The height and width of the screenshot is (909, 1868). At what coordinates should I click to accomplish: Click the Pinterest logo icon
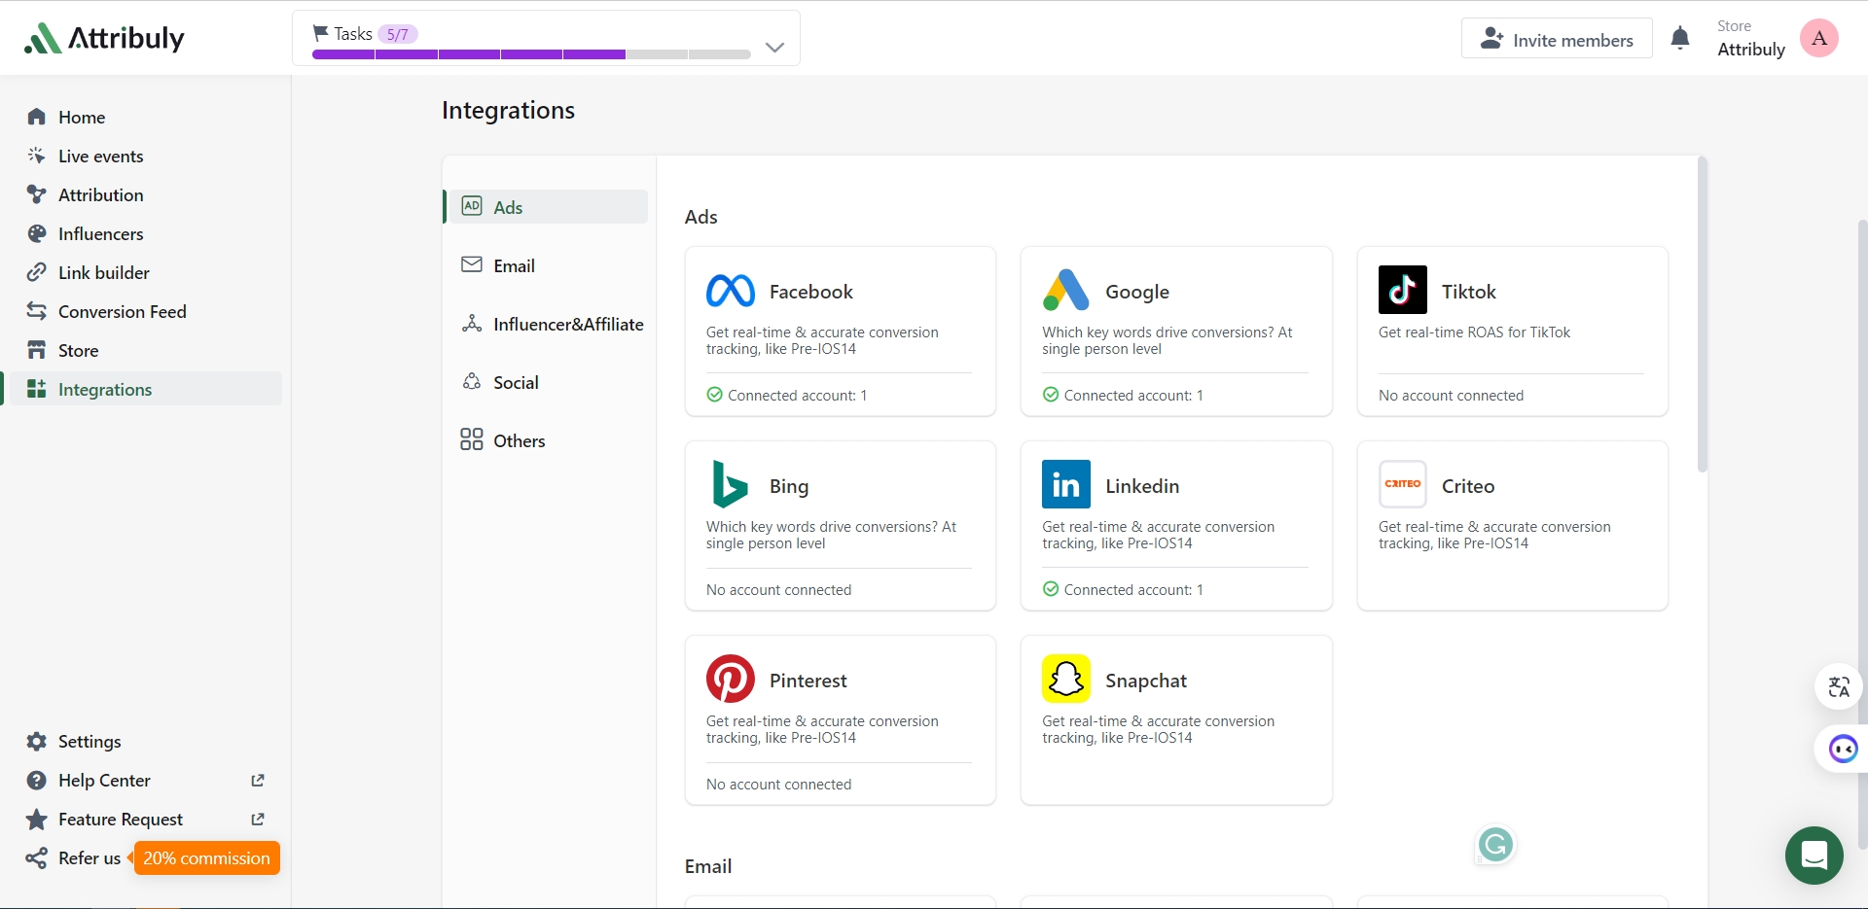click(730, 679)
